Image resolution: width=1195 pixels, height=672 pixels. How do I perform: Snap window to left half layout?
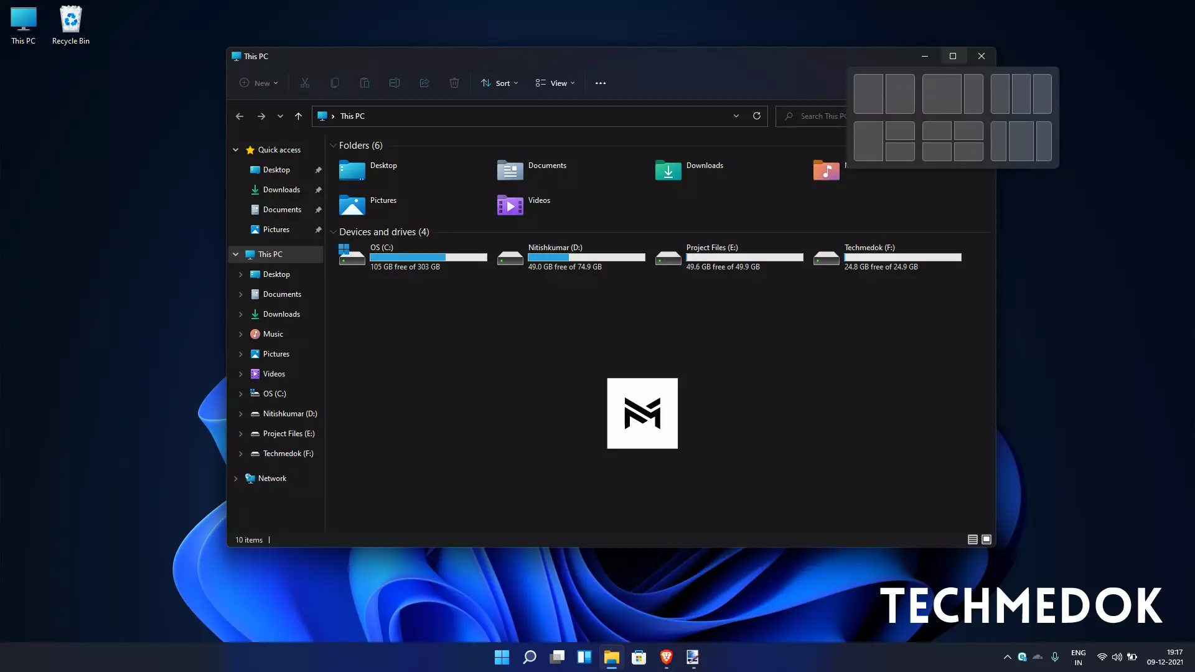[868, 94]
